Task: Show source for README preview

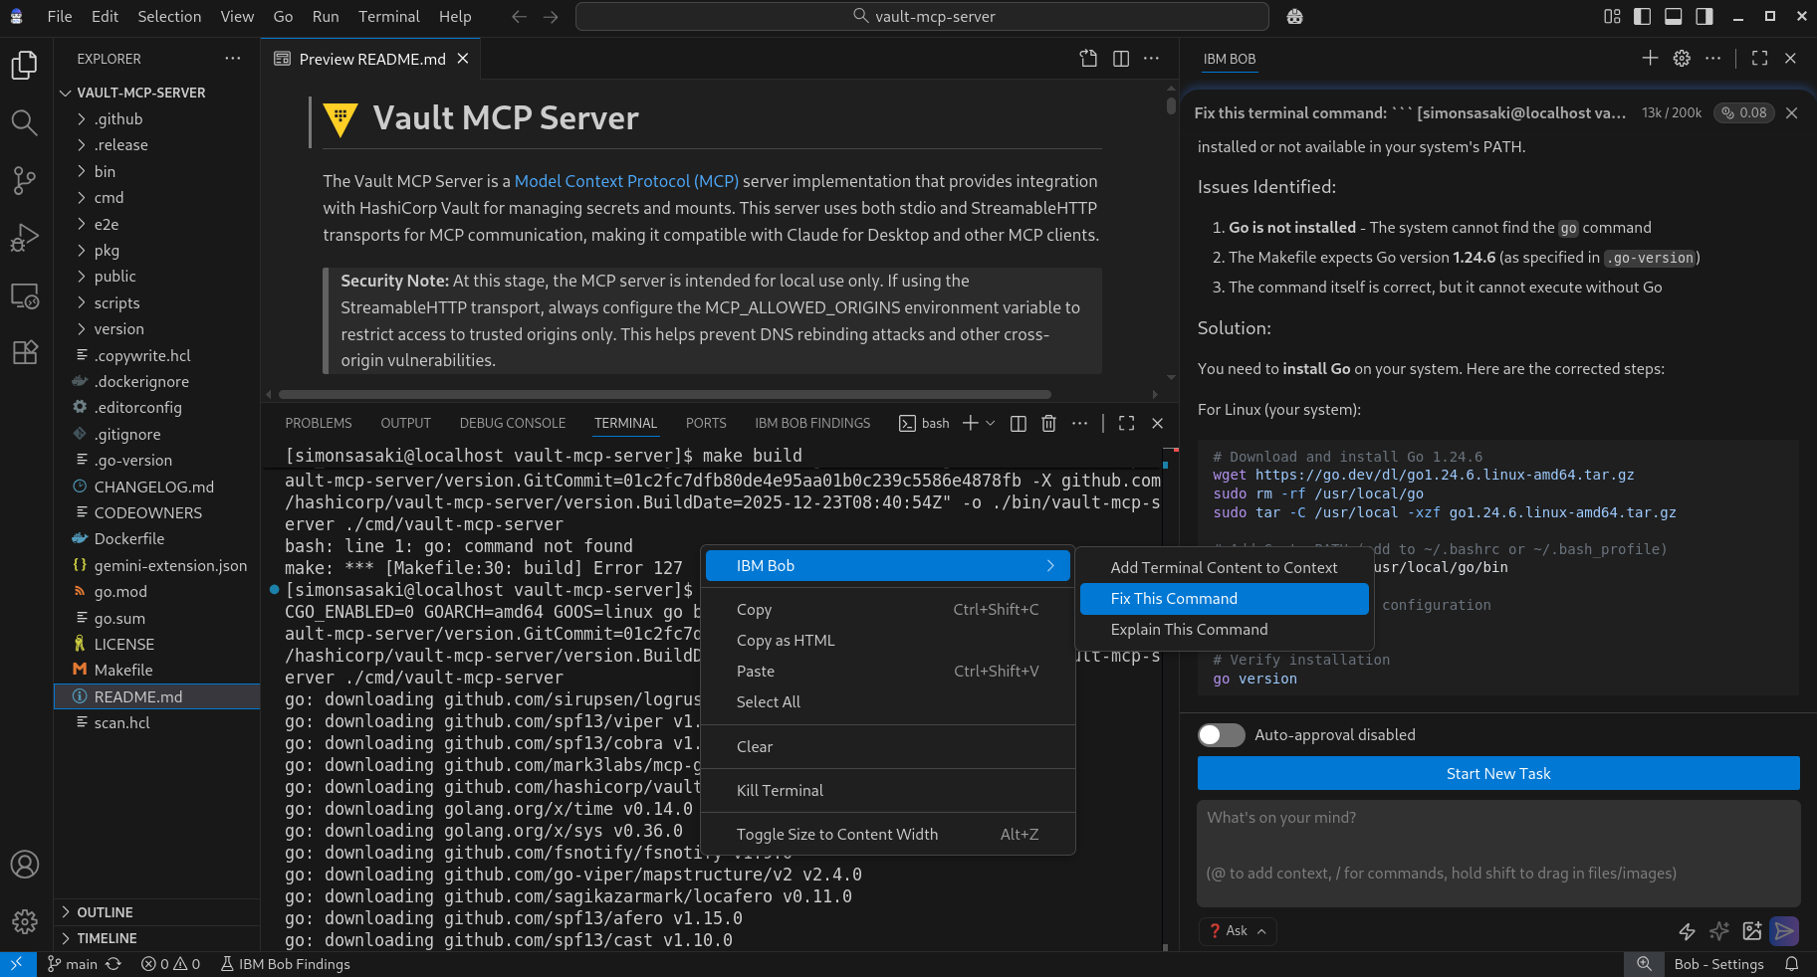Action: pyautogui.click(x=1088, y=59)
